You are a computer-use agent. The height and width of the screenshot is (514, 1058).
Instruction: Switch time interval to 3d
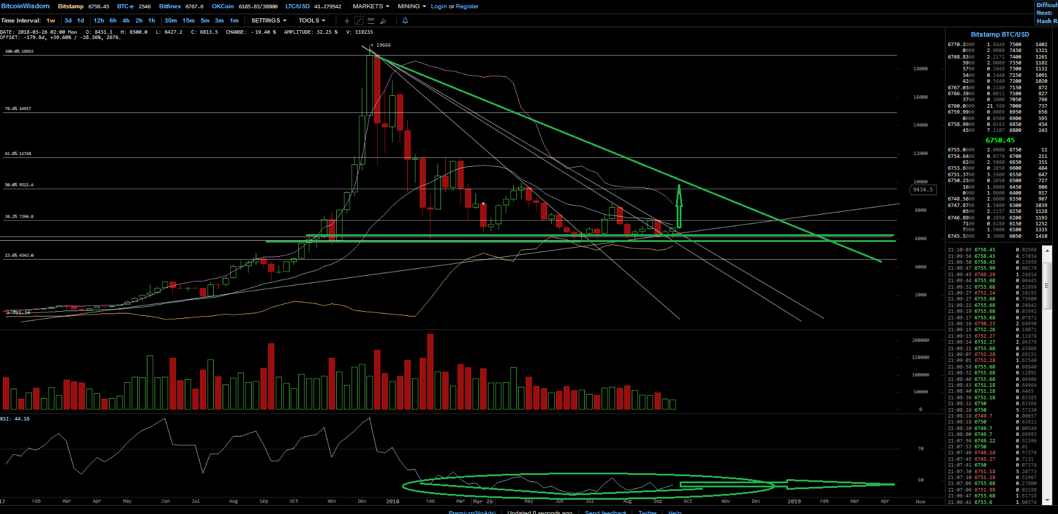coord(68,21)
